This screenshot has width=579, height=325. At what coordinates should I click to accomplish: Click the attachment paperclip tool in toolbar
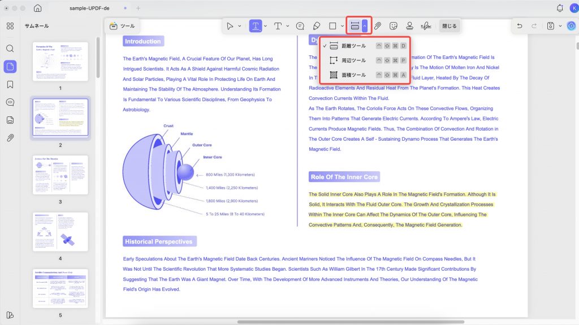click(377, 26)
